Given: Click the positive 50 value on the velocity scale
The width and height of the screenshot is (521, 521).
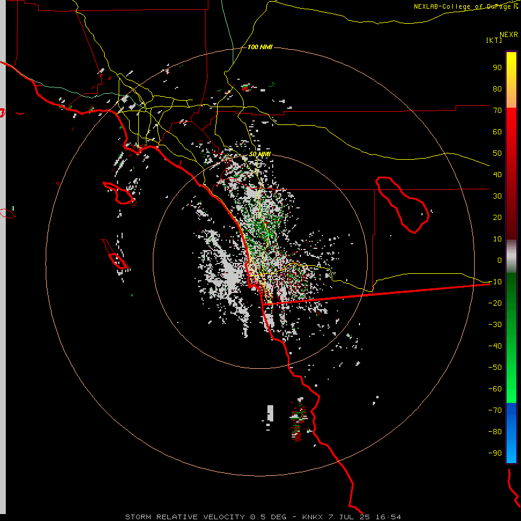Looking at the screenshot, I should [497, 153].
